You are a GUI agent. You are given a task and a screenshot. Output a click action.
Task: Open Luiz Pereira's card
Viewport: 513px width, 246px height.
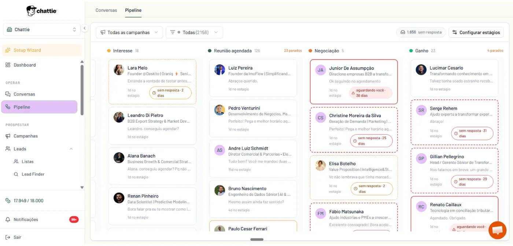253,78
